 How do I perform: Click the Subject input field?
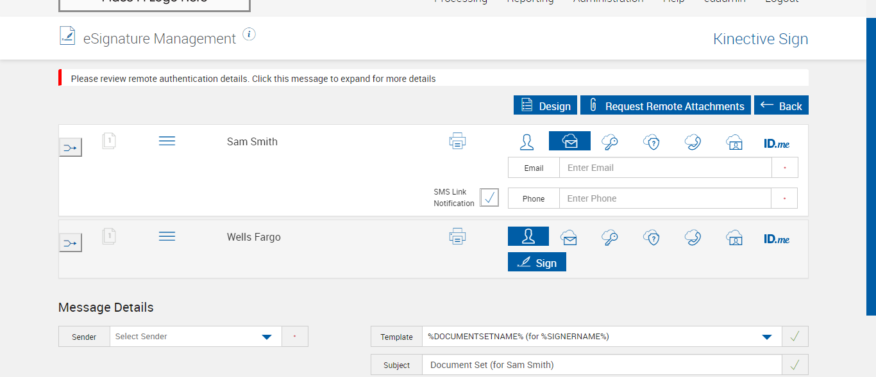(x=602, y=365)
